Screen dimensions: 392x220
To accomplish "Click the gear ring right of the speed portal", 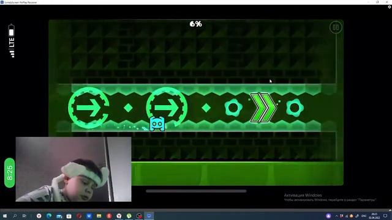I will [x=295, y=108].
